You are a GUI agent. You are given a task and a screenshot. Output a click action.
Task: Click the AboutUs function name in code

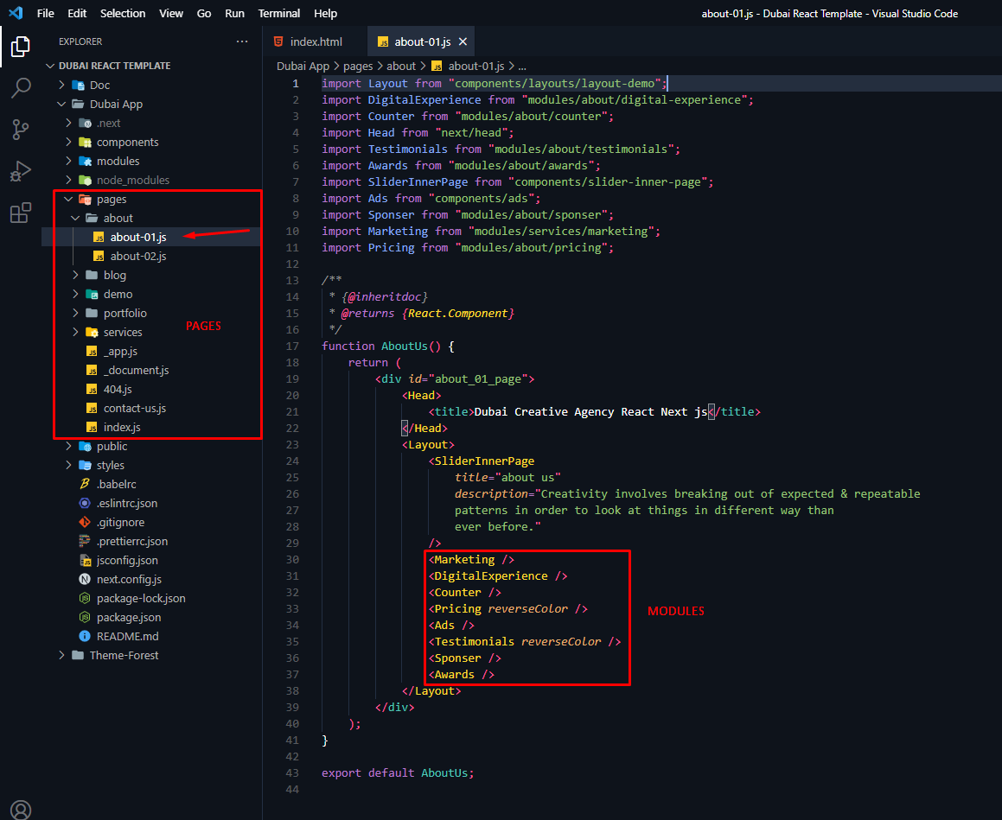405,346
